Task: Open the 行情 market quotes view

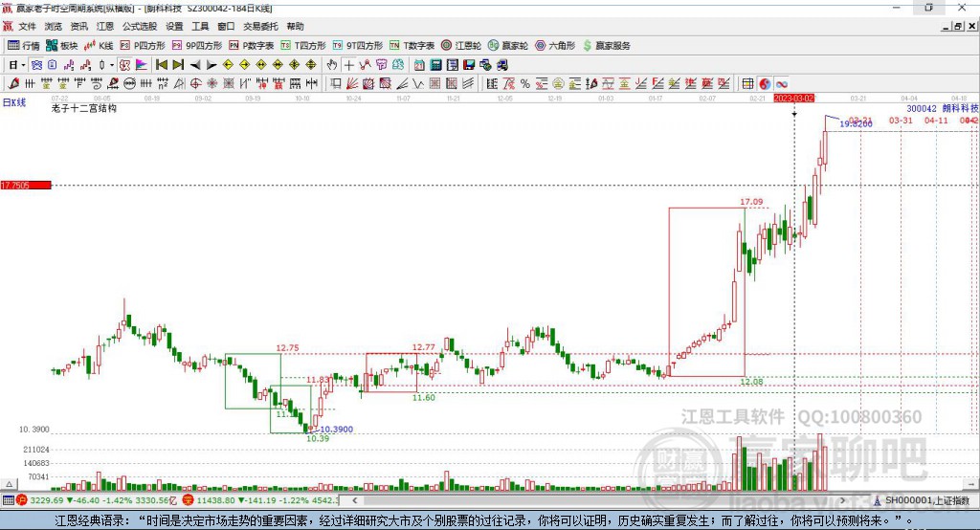Action: pos(23,46)
